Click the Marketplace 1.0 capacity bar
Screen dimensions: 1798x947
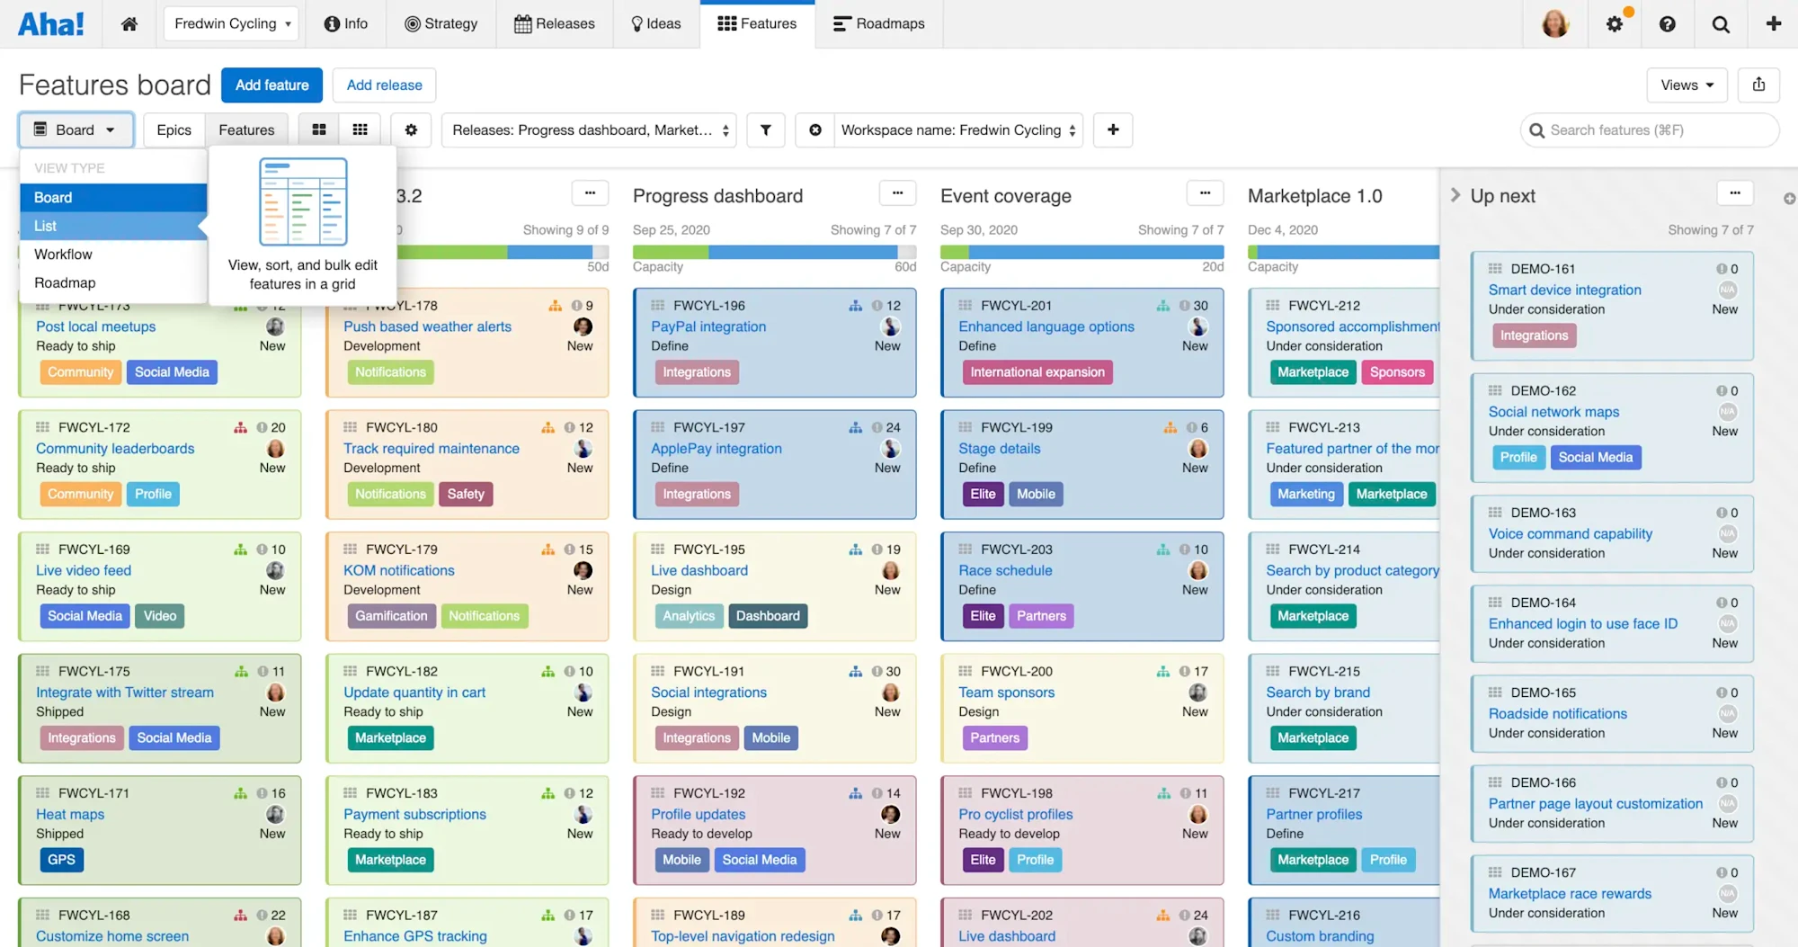(1344, 252)
